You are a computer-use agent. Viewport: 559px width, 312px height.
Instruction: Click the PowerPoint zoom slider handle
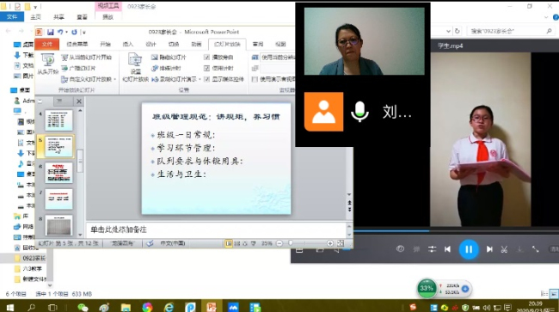click(291, 243)
